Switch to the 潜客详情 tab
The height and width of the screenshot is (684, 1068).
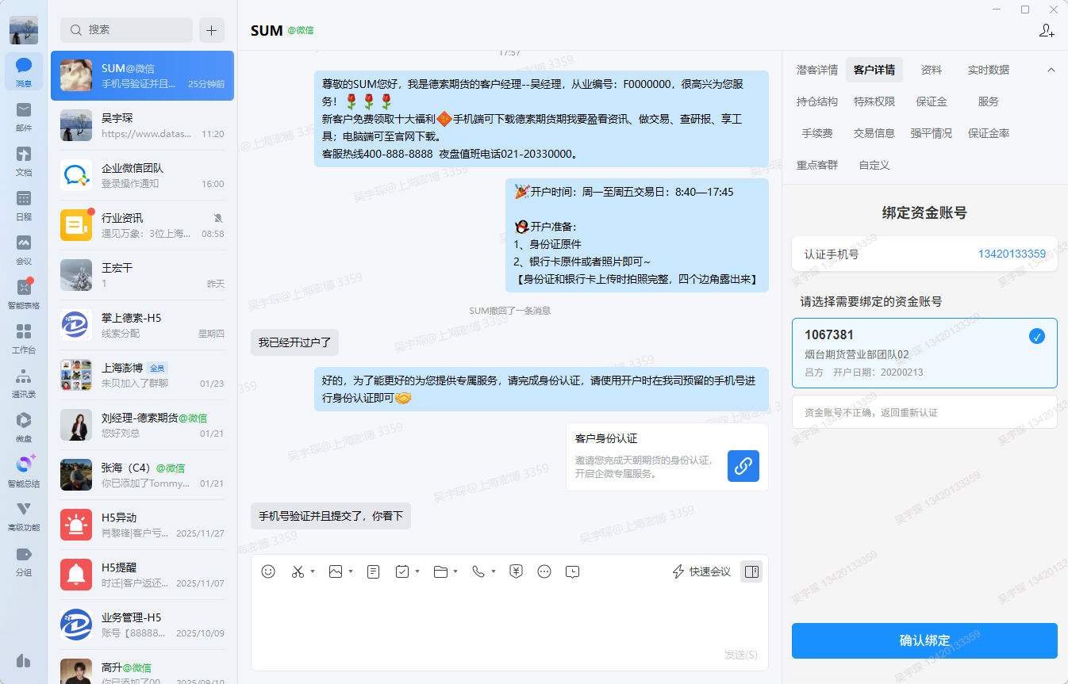point(817,70)
